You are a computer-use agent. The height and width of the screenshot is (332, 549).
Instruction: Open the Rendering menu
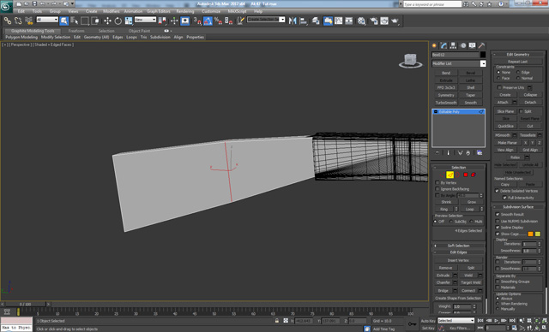[x=185, y=11]
